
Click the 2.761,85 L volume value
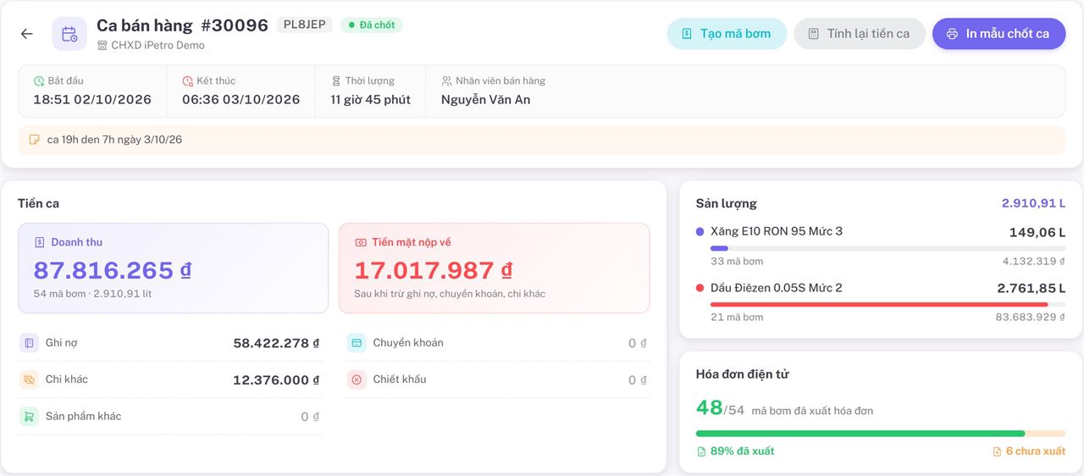pyautogui.click(x=1031, y=289)
